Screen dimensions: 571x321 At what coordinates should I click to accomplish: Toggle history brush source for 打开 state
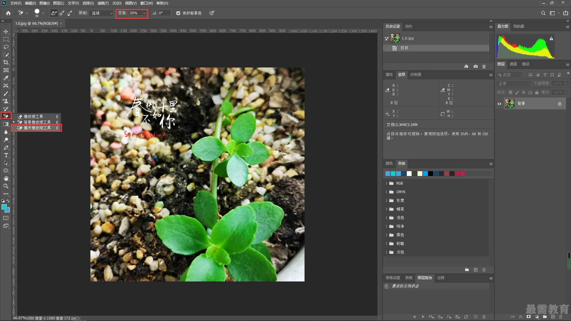point(387,48)
